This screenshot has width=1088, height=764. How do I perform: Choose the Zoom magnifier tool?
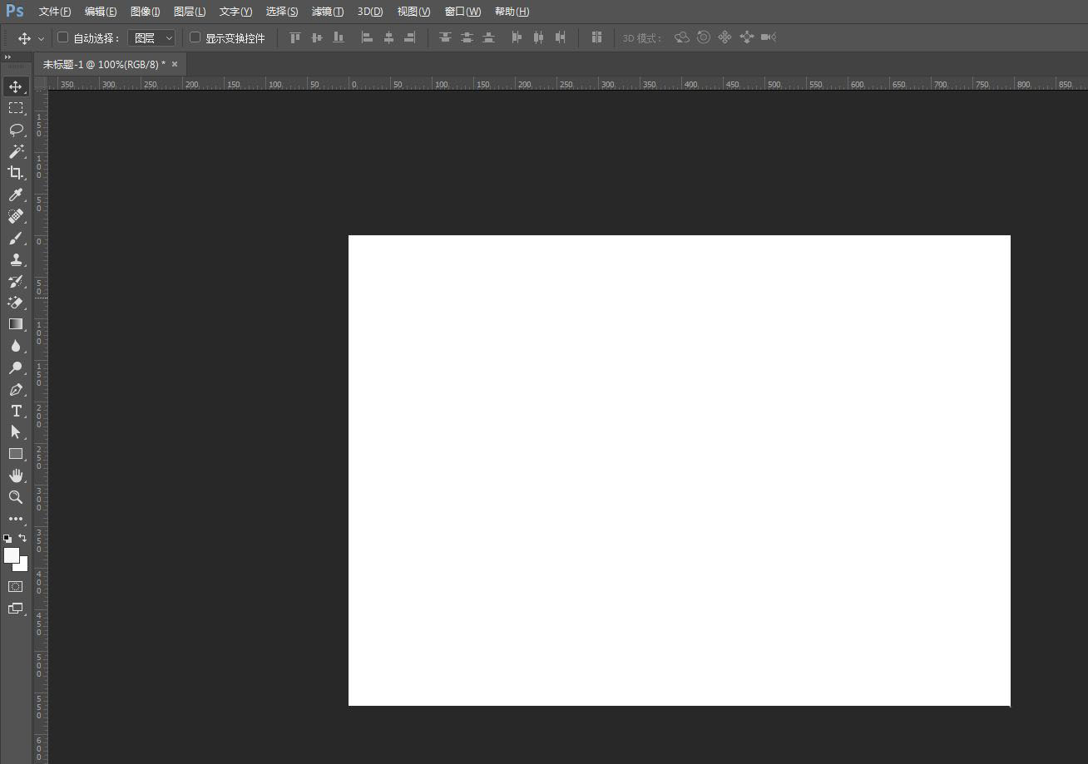[x=15, y=497]
